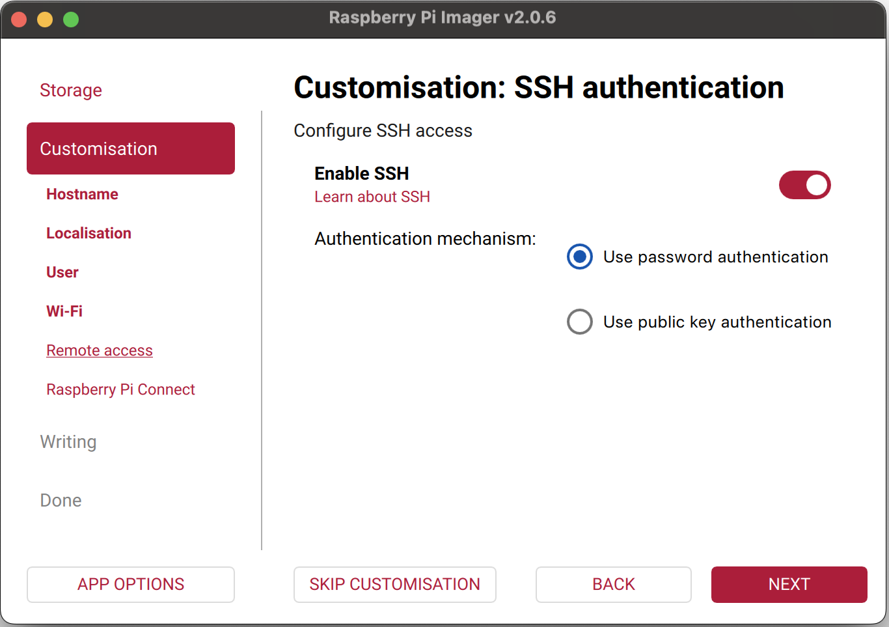Click the Raspberry Pi Imager v2.0.6 title
Screen dimensions: 889x627
pyautogui.click(x=443, y=18)
